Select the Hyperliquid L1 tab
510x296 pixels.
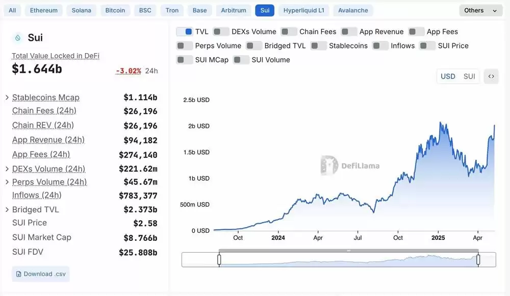pos(305,10)
